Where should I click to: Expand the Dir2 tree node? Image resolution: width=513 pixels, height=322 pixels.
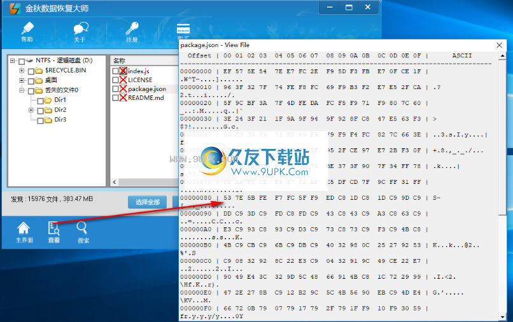31,110
